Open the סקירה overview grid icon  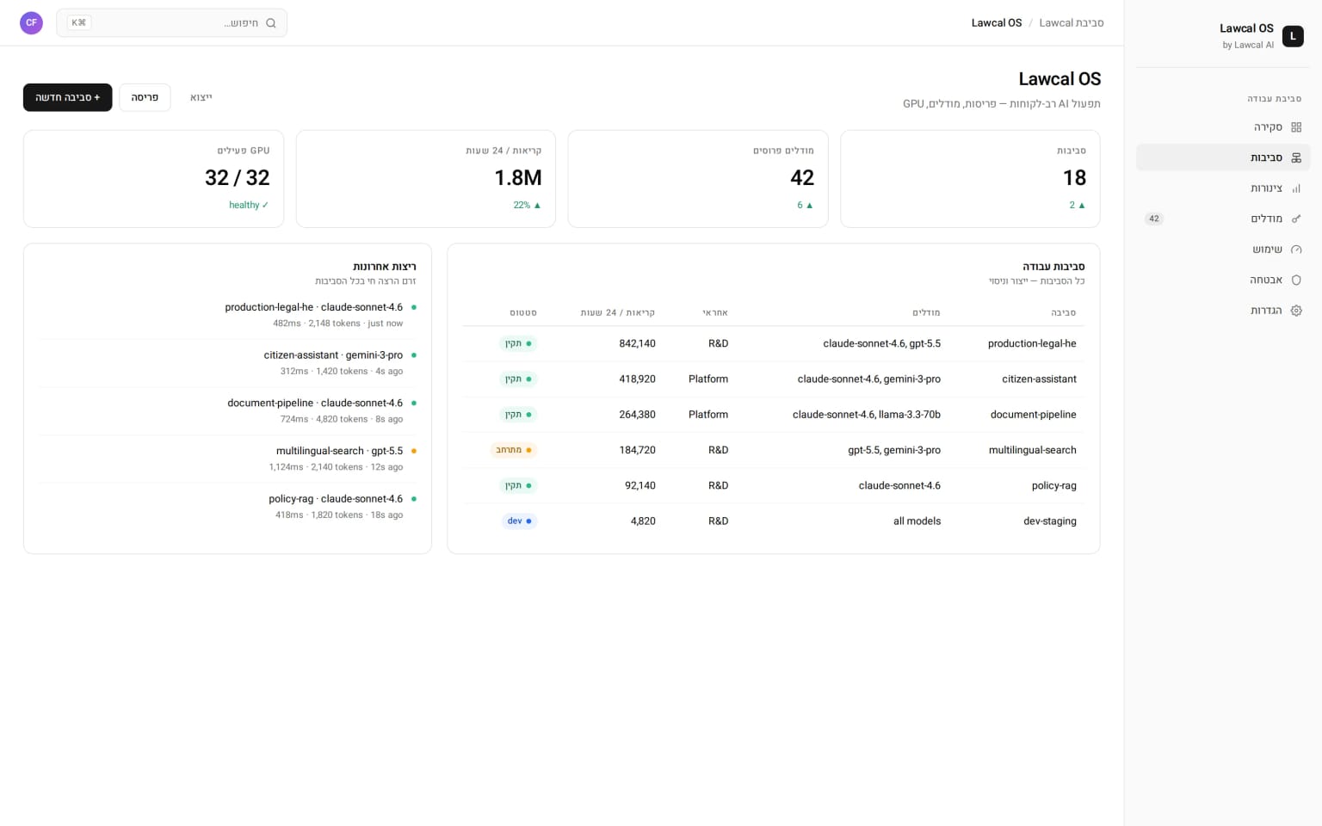[x=1296, y=127]
